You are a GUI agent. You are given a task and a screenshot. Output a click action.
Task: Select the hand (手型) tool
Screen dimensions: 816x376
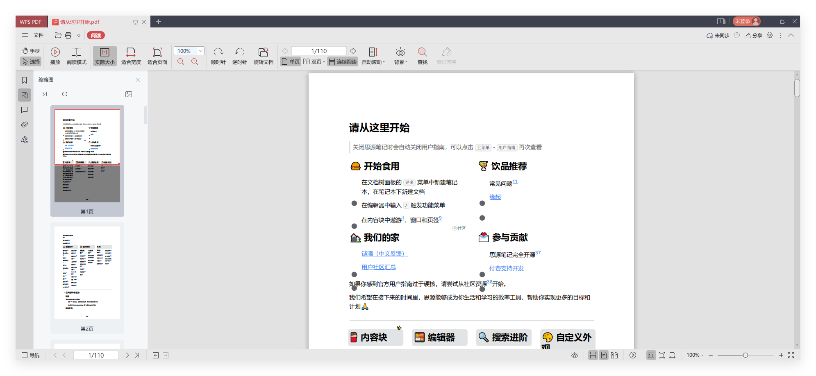[31, 51]
